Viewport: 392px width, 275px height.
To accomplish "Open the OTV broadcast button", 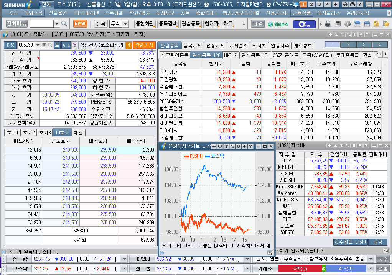I will click(305, 24).
